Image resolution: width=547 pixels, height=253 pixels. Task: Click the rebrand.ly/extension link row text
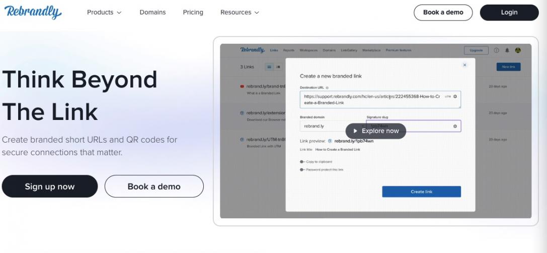(x=266, y=113)
